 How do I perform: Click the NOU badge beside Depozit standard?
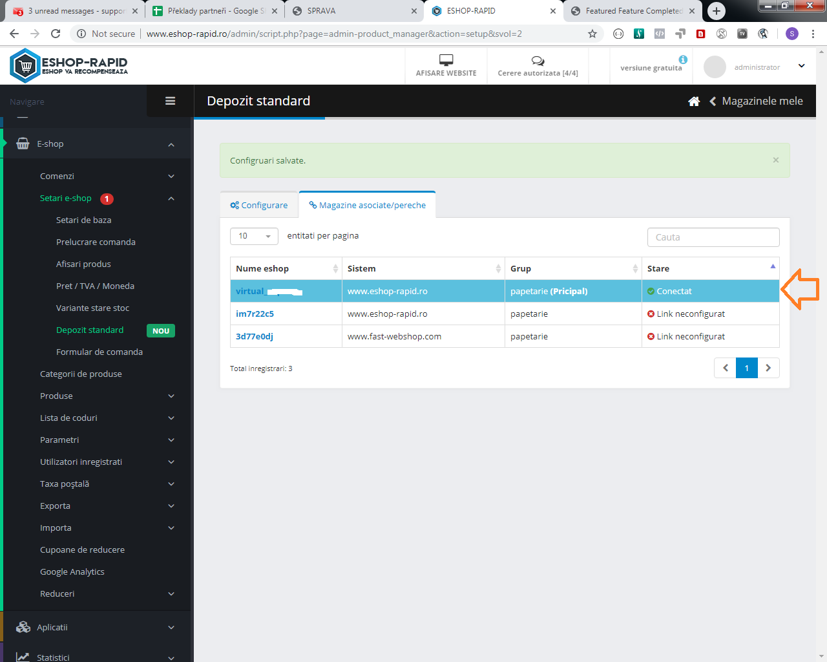(x=161, y=330)
